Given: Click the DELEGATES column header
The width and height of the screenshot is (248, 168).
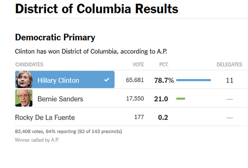Looking at the screenshot, I should pos(230,65).
